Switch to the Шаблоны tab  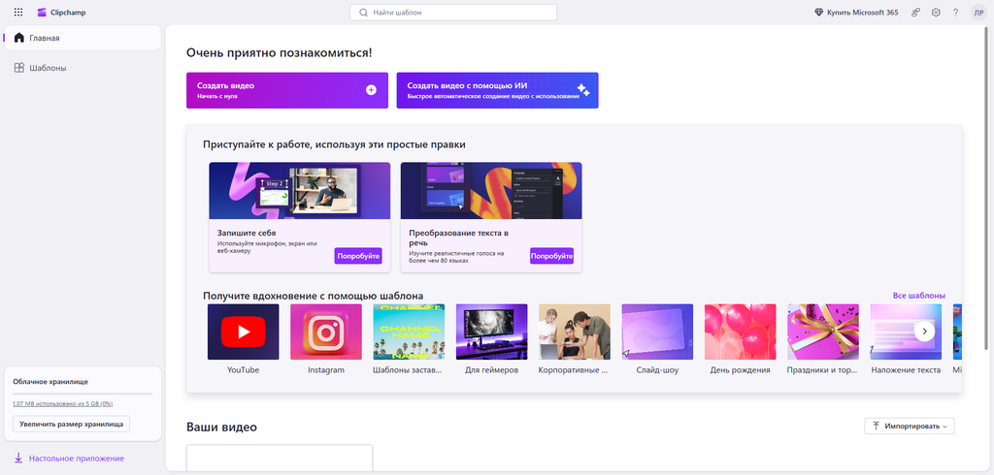pyautogui.click(x=83, y=68)
